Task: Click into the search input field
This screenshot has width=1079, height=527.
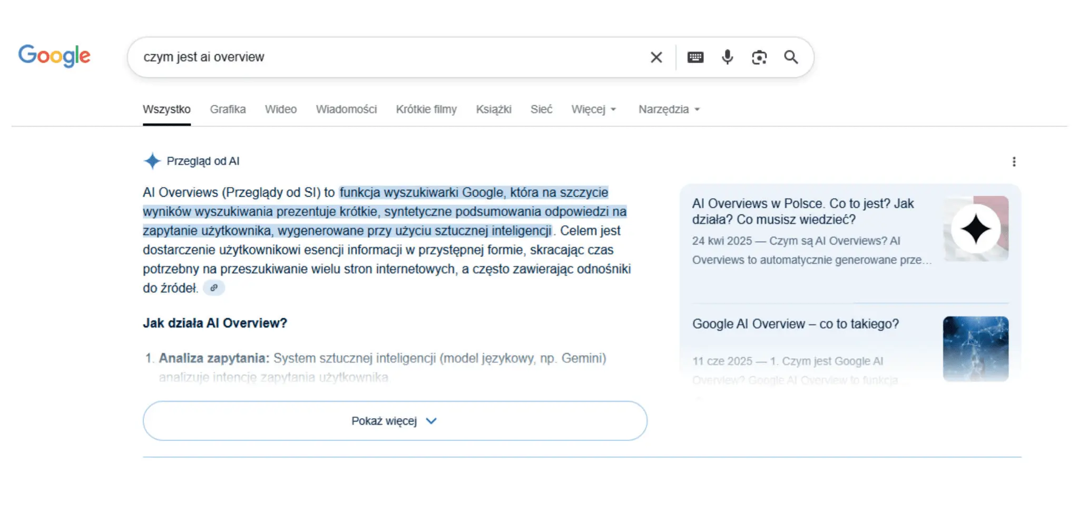Action: [x=390, y=57]
